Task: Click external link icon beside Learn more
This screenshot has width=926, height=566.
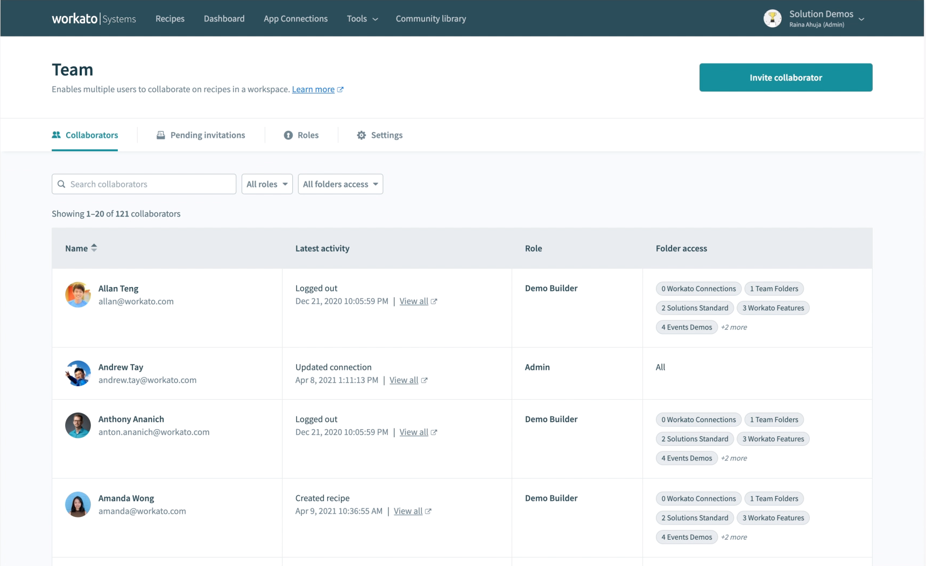Action: [x=340, y=89]
